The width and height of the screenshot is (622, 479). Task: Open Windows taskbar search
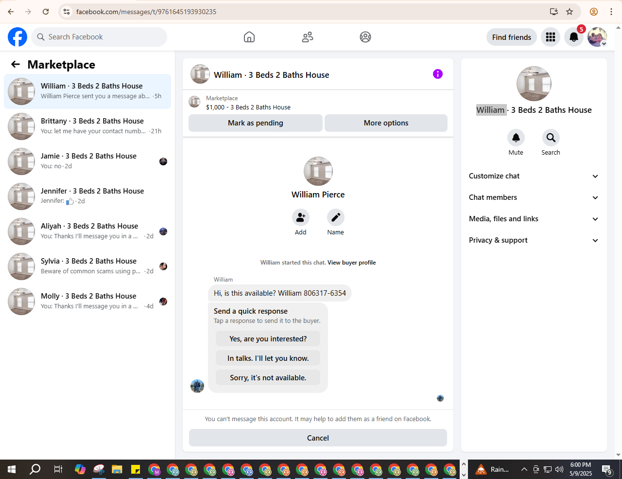35,469
